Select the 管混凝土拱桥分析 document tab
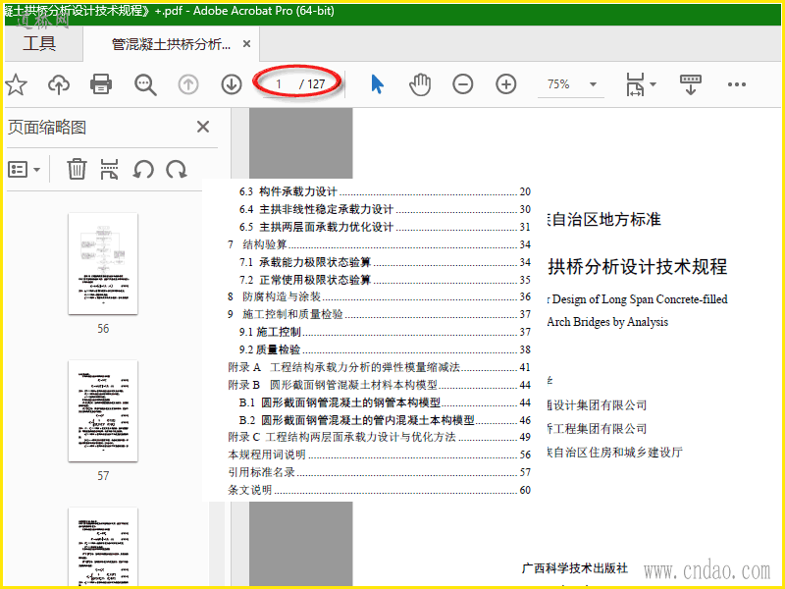Image resolution: width=785 pixels, height=589 pixels. coord(171,44)
